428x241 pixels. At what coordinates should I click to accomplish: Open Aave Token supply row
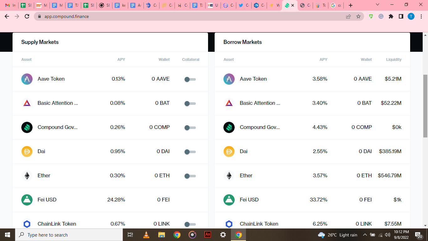(x=110, y=79)
